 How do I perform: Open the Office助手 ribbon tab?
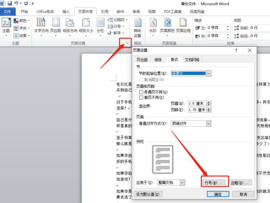(x=45, y=12)
